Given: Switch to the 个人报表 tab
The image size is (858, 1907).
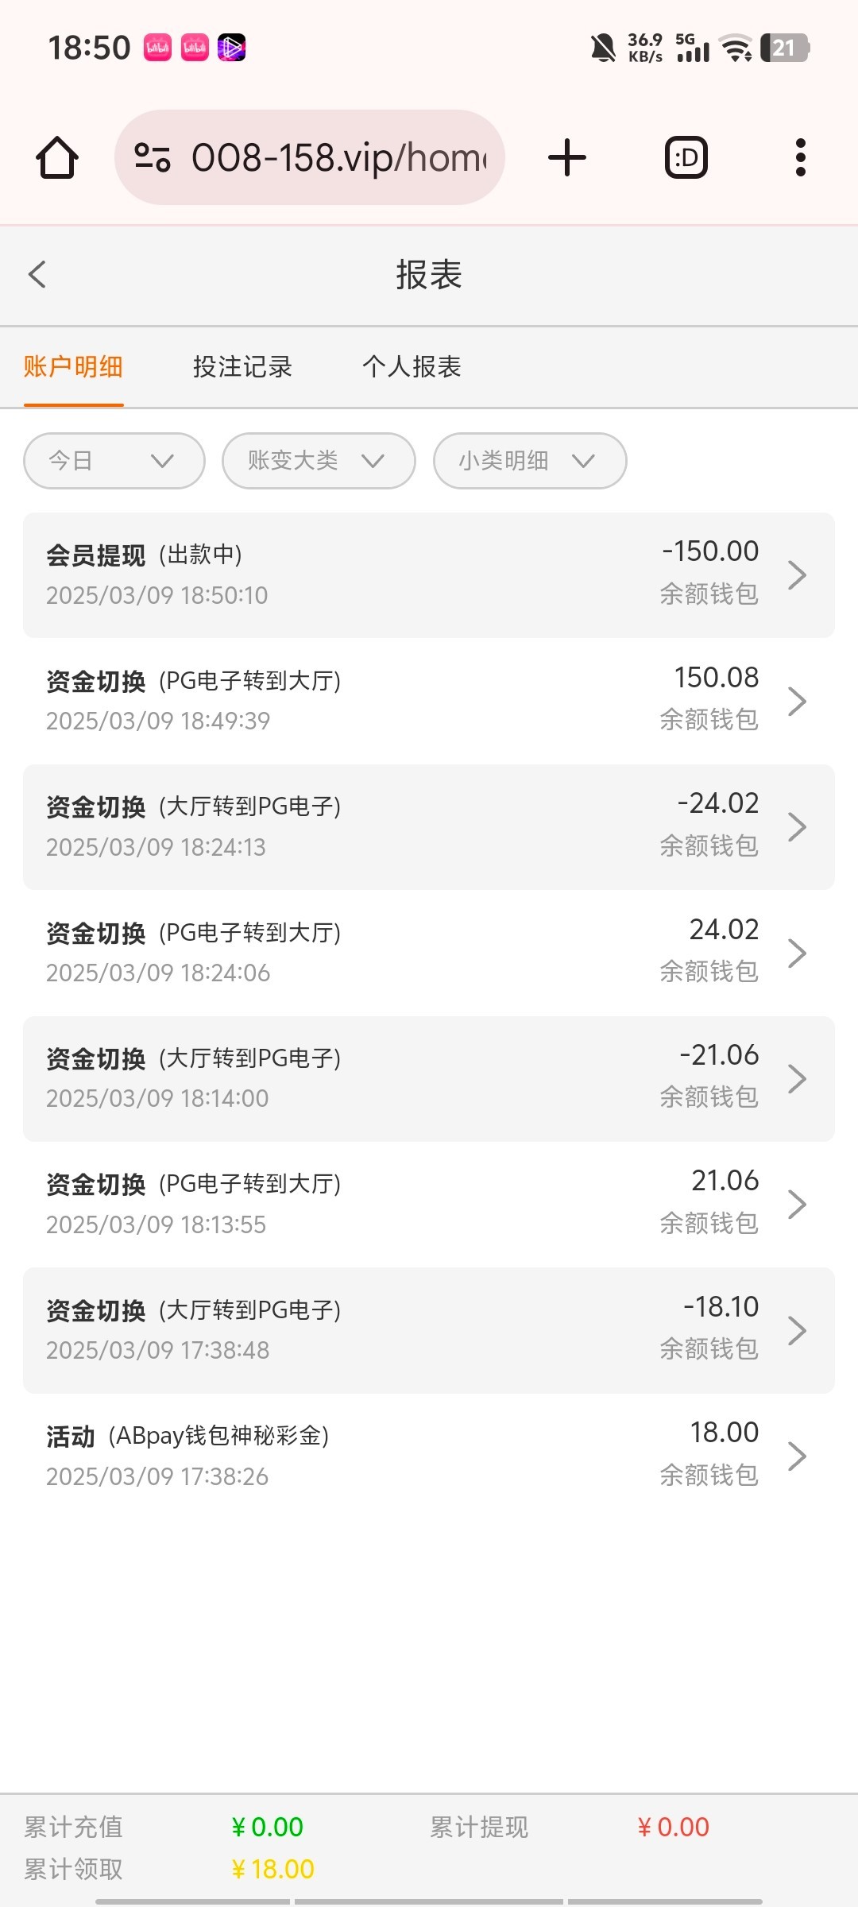Looking at the screenshot, I should [412, 367].
